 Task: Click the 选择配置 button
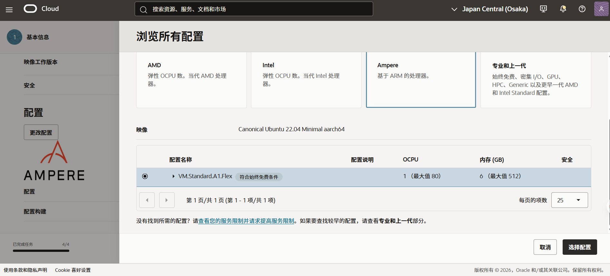580,247
